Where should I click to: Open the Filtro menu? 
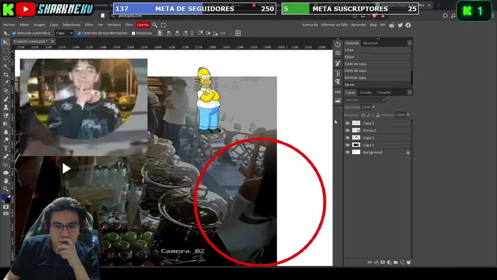click(x=89, y=25)
